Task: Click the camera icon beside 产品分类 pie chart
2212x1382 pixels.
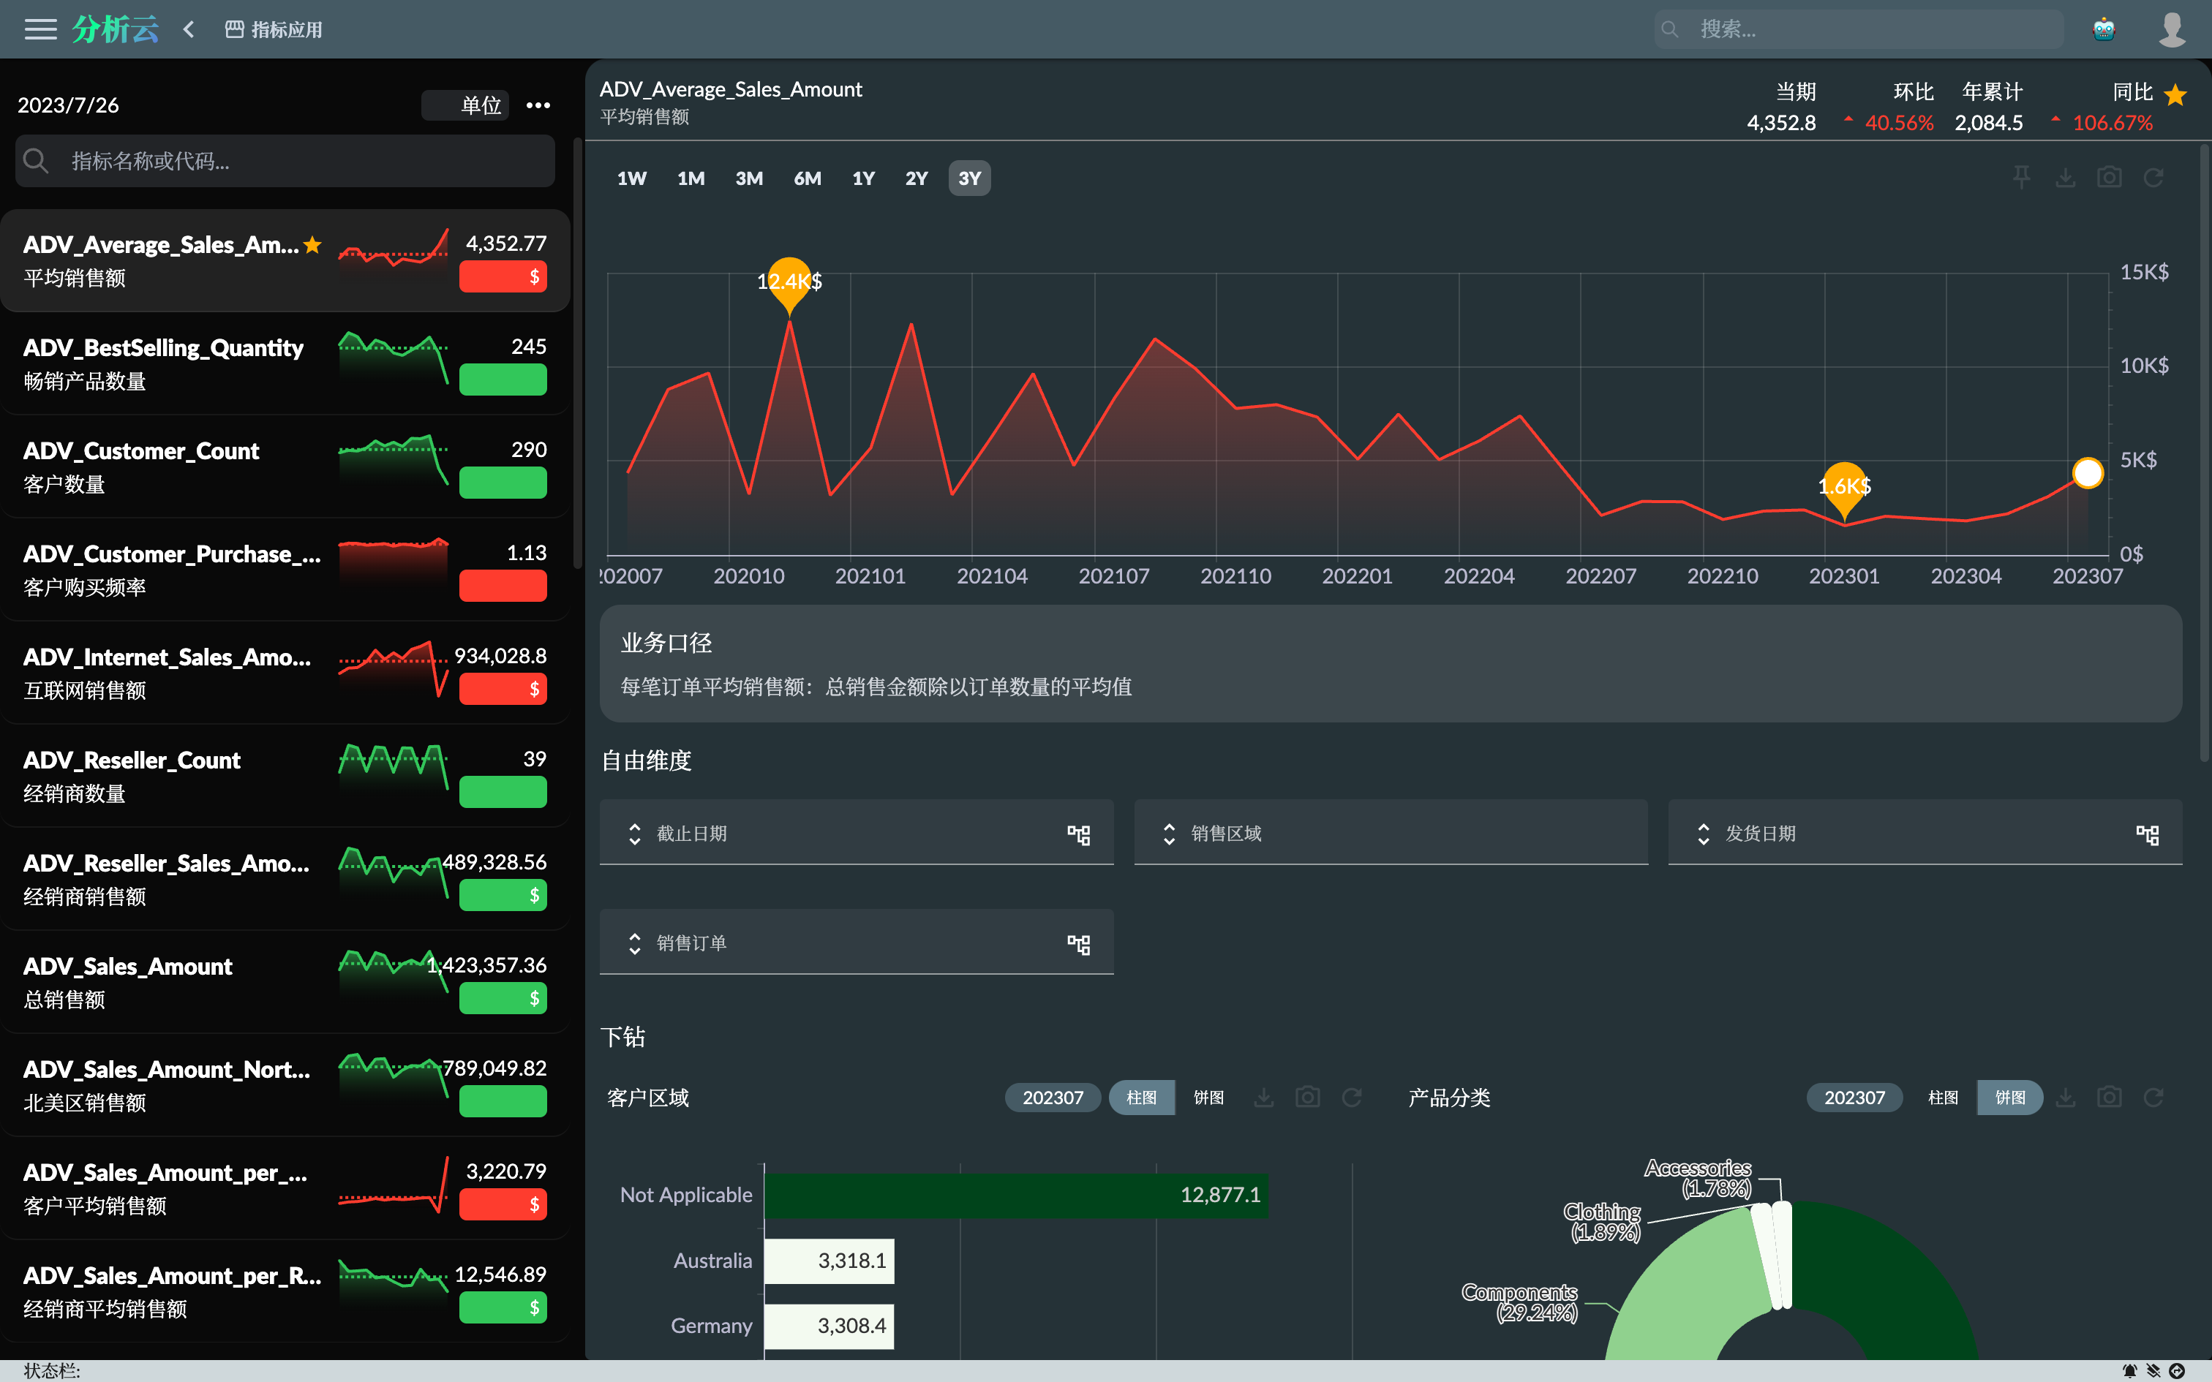Action: pyautogui.click(x=2108, y=1098)
